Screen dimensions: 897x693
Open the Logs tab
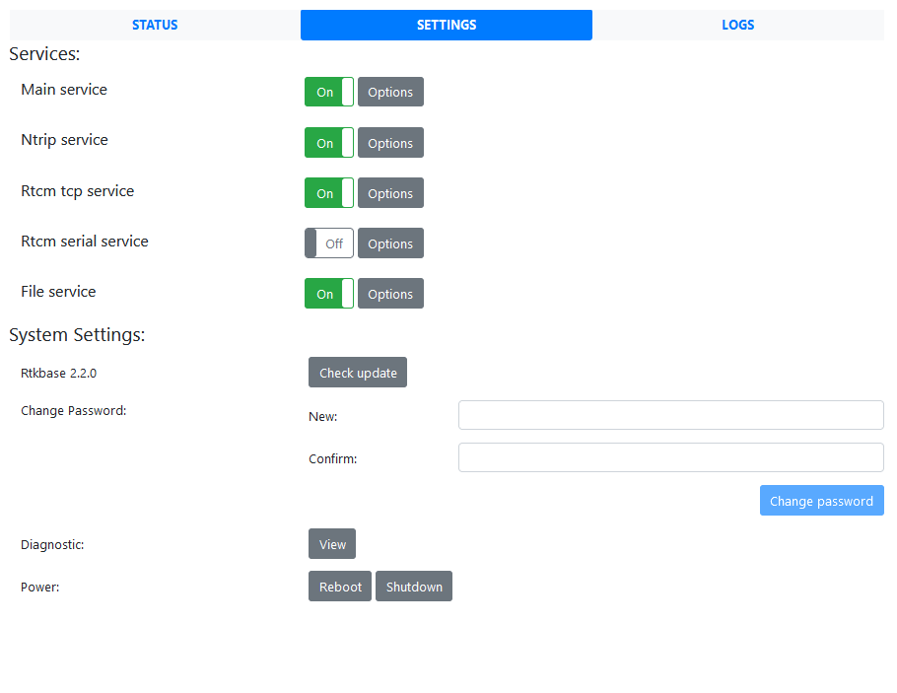[737, 25]
